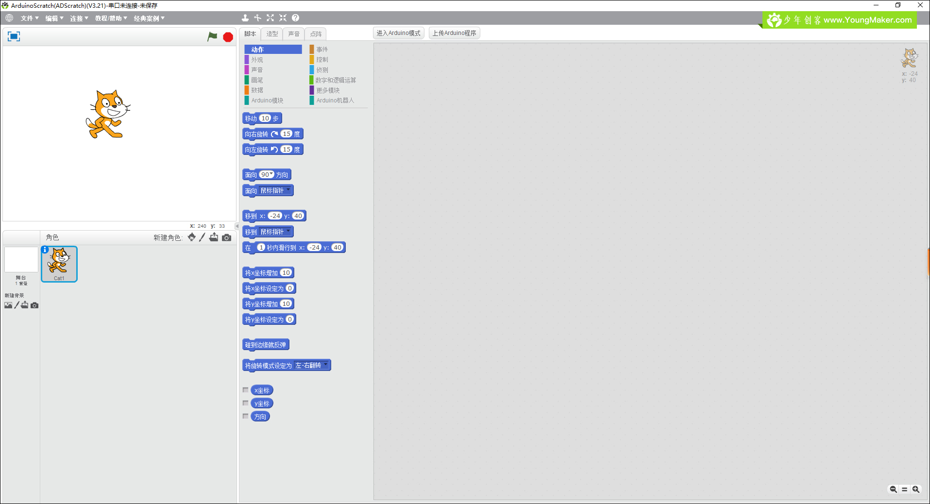Image resolution: width=930 pixels, height=504 pixels.
Task: Open the 经典案例 menu
Action: 149,18
